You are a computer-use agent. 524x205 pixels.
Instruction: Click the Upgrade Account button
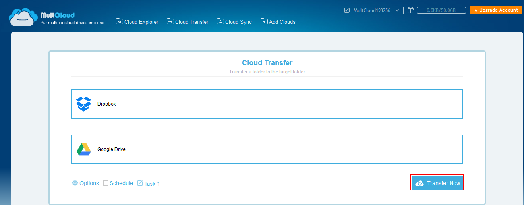coord(496,10)
